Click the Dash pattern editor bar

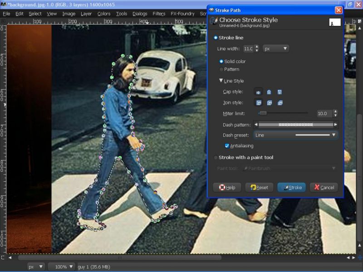tap(296, 125)
